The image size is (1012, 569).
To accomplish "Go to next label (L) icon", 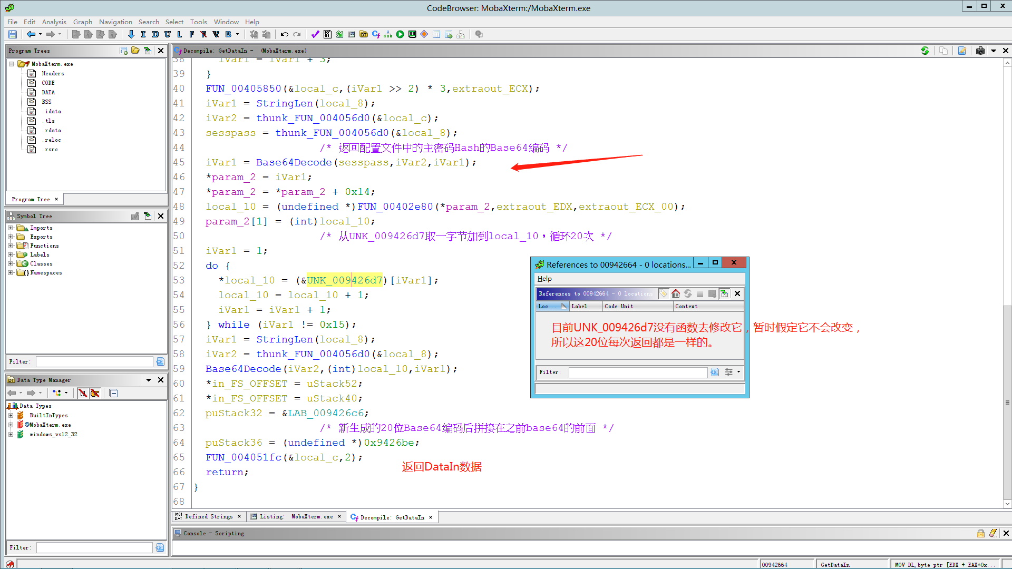I will point(180,34).
